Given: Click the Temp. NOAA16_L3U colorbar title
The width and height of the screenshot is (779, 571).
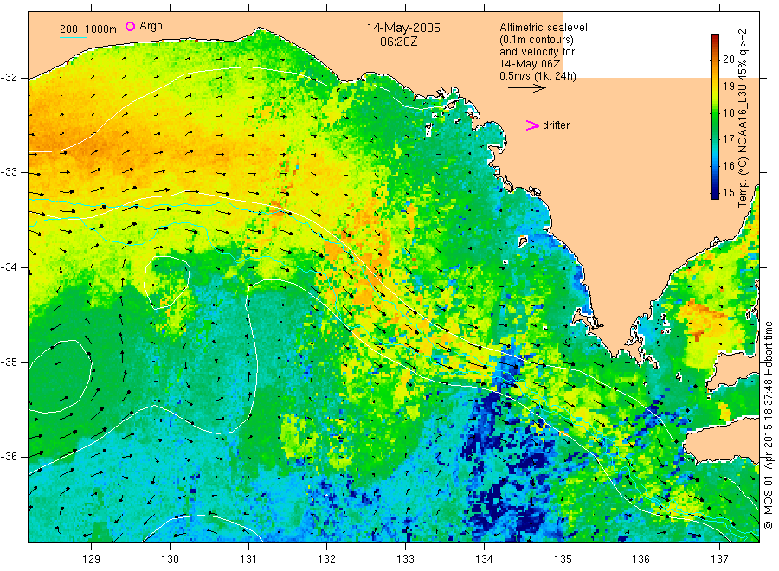Looking at the screenshot, I should click(x=743, y=119).
